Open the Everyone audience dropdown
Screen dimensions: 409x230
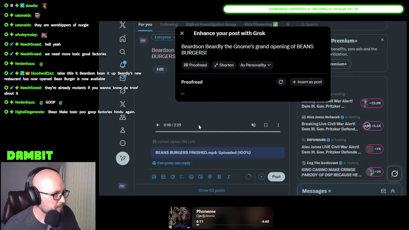tap(165, 37)
